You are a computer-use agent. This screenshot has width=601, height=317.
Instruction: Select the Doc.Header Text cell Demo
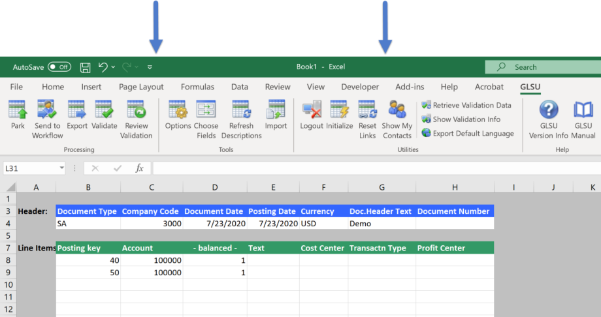[382, 224]
